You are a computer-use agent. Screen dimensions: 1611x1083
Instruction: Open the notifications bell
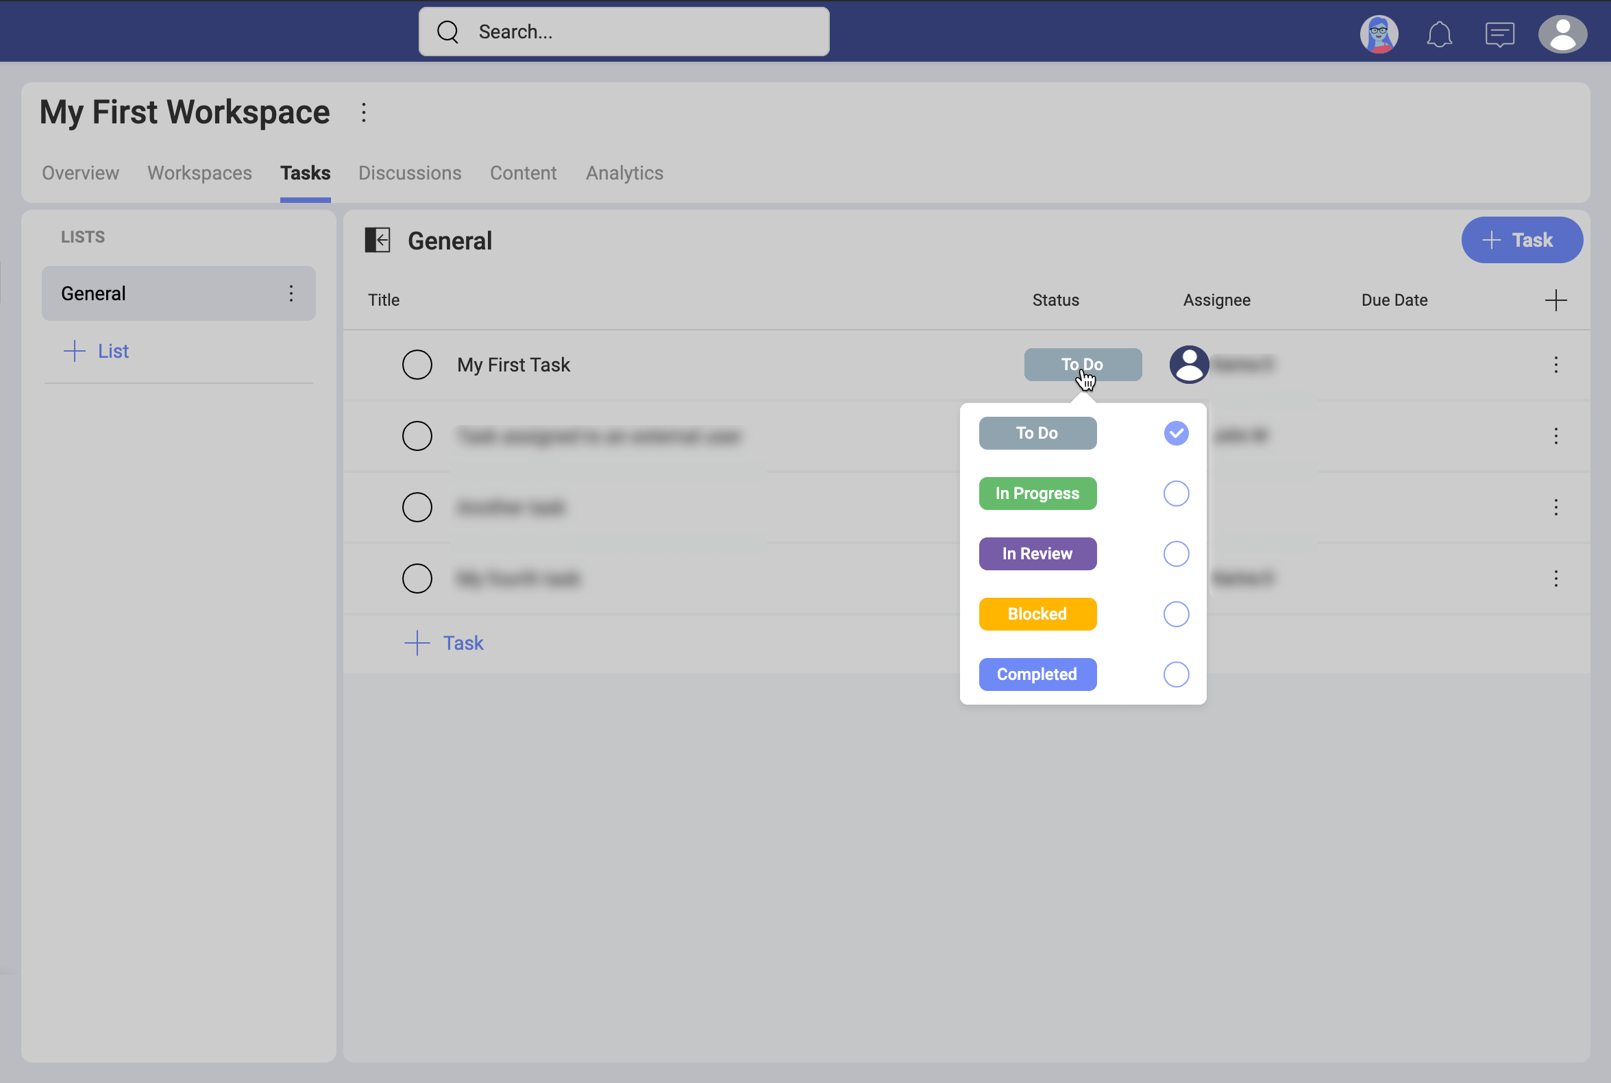tap(1439, 33)
